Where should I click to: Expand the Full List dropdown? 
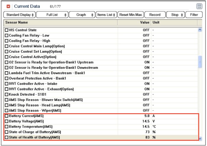52,15
